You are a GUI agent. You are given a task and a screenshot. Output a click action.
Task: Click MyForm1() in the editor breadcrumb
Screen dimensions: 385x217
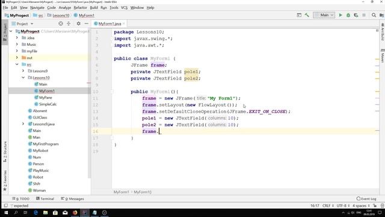tap(143, 192)
